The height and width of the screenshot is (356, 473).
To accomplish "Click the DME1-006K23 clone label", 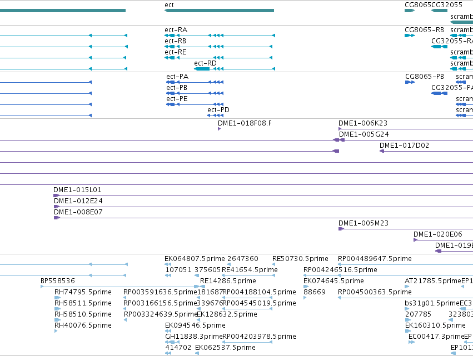I will pyautogui.click(x=363, y=123).
